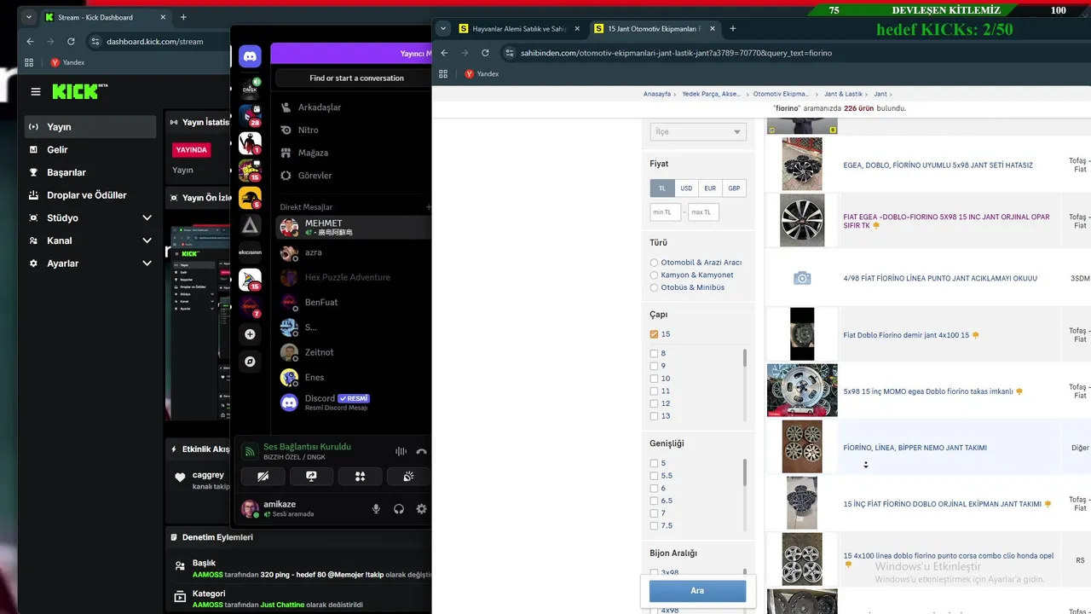Deafen with Discord headphones icon
This screenshot has width=1091, height=614.
coord(398,509)
